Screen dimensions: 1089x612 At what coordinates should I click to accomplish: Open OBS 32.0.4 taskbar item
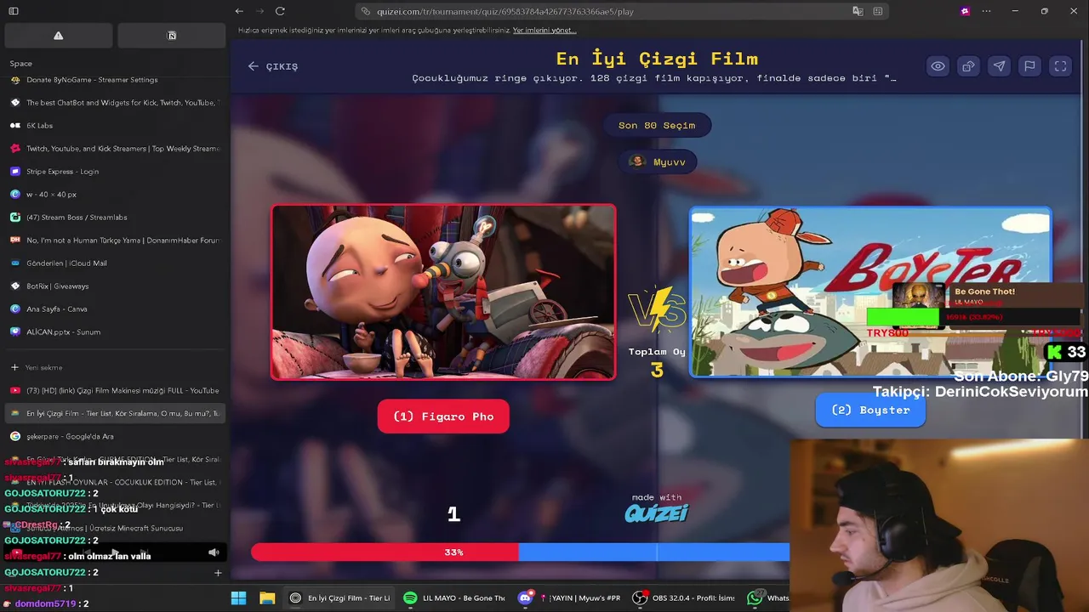tap(685, 598)
